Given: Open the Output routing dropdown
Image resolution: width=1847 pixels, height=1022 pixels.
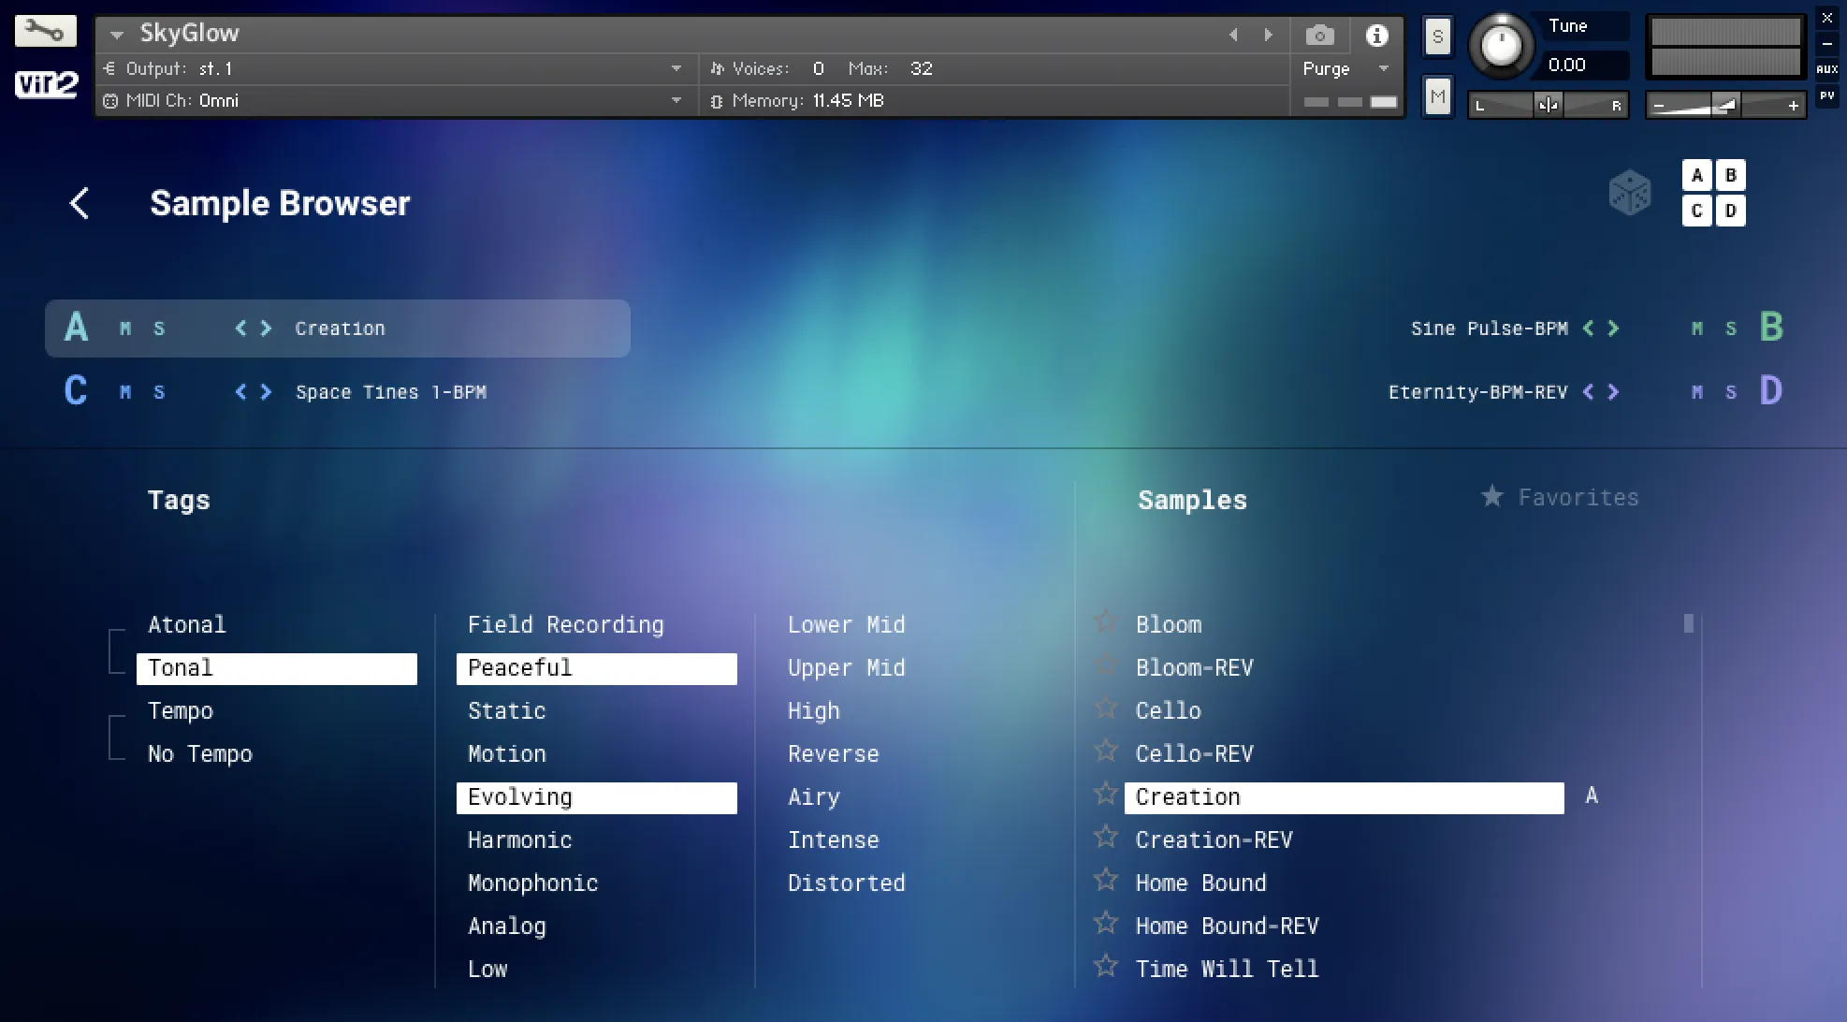Looking at the screenshot, I should pyautogui.click(x=676, y=67).
